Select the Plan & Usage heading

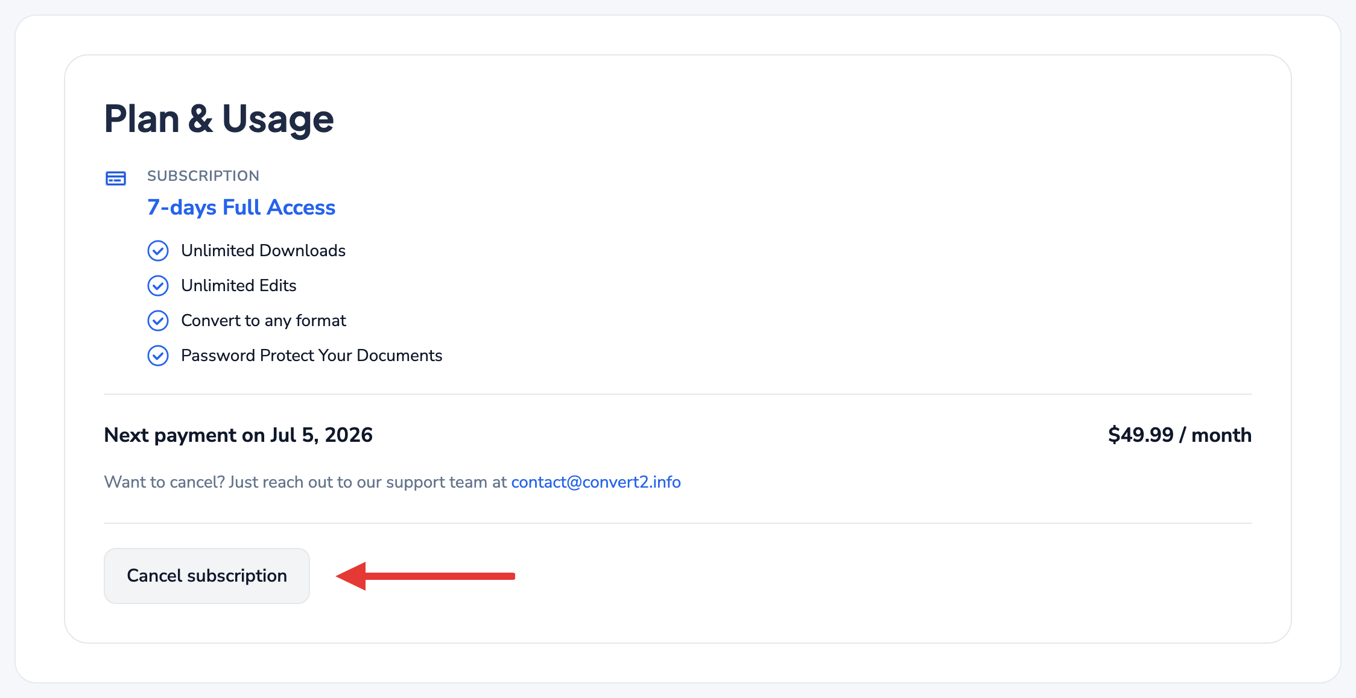219,119
